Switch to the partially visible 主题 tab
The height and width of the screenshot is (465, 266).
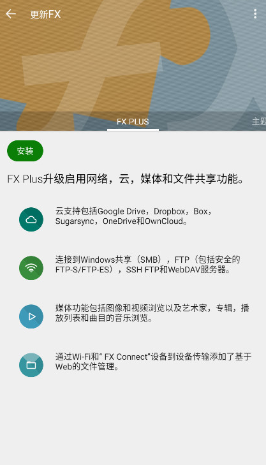coord(259,122)
